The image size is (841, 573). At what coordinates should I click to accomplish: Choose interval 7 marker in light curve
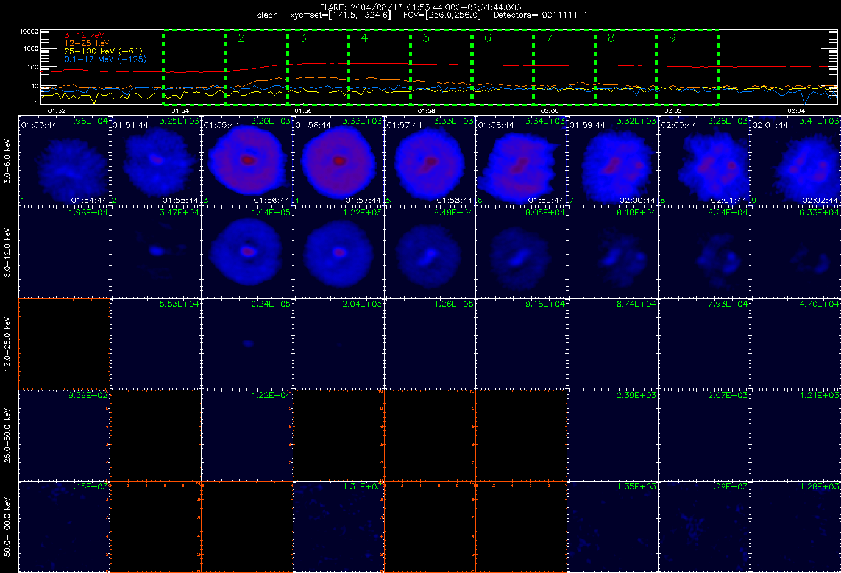tap(549, 38)
